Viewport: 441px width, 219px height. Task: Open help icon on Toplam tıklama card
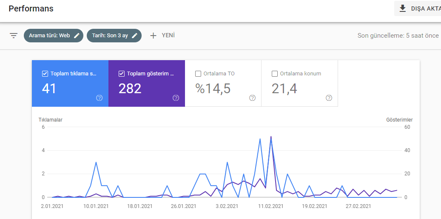click(99, 98)
